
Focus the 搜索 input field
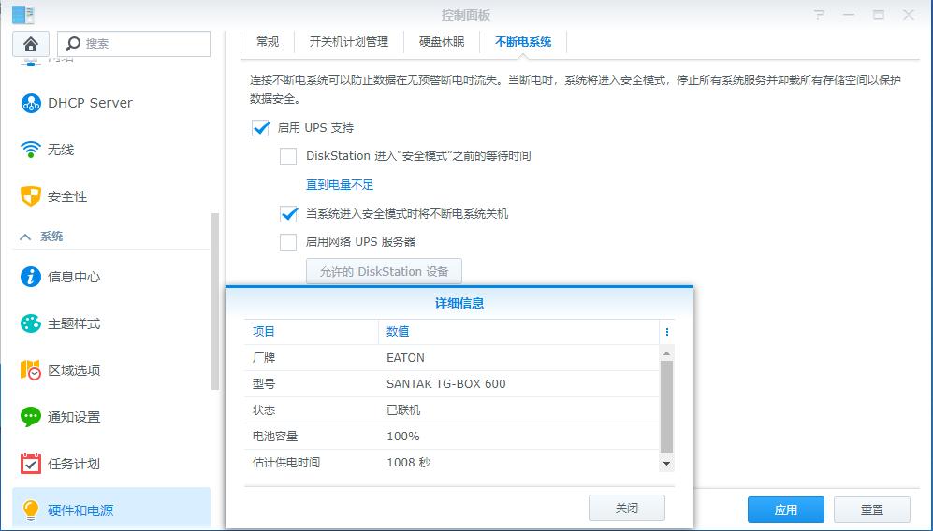(134, 43)
